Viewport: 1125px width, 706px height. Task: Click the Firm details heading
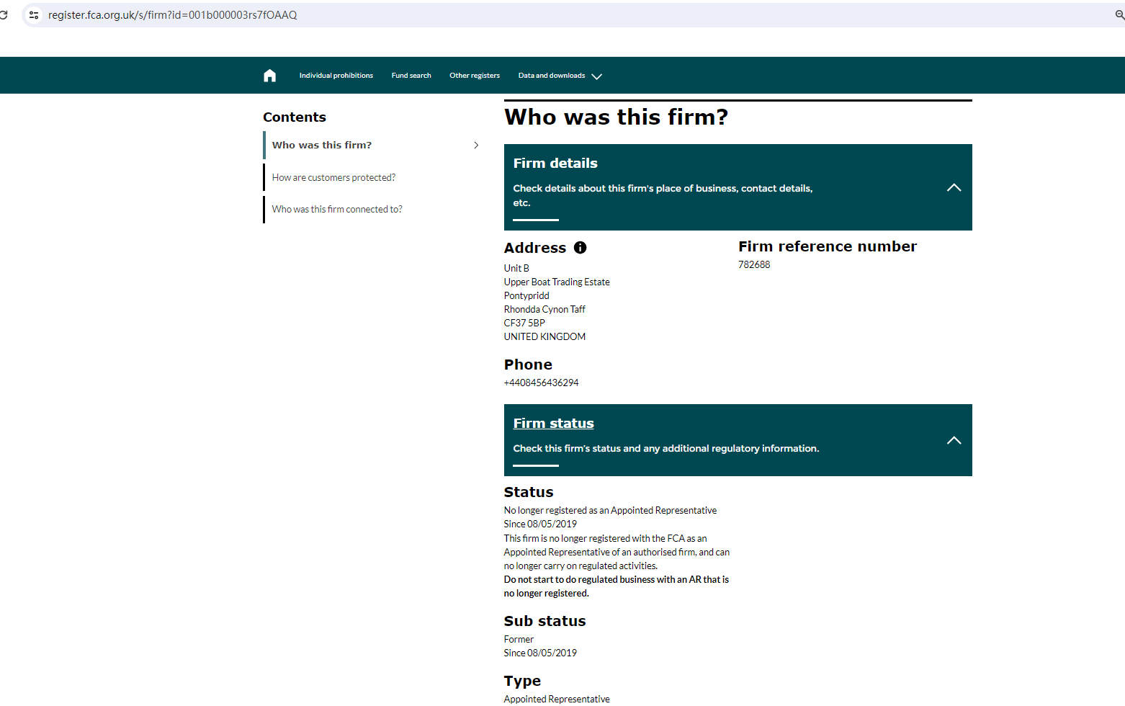coord(555,164)
